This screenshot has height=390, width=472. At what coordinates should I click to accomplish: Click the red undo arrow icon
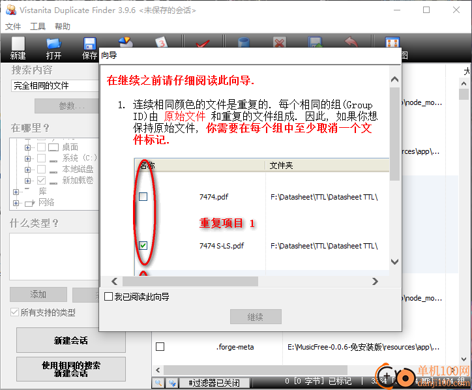(351, 42)
